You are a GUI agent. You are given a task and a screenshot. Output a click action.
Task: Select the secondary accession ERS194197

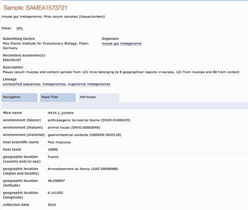point(12,60)
